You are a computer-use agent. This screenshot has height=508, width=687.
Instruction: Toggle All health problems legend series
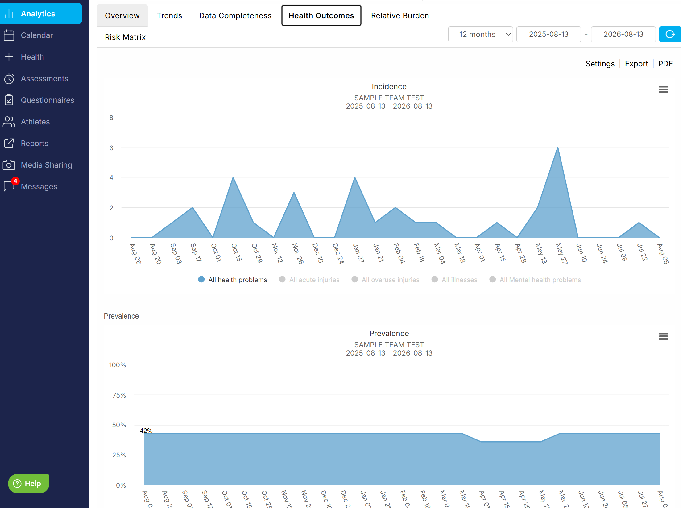(x=233, y=280)
